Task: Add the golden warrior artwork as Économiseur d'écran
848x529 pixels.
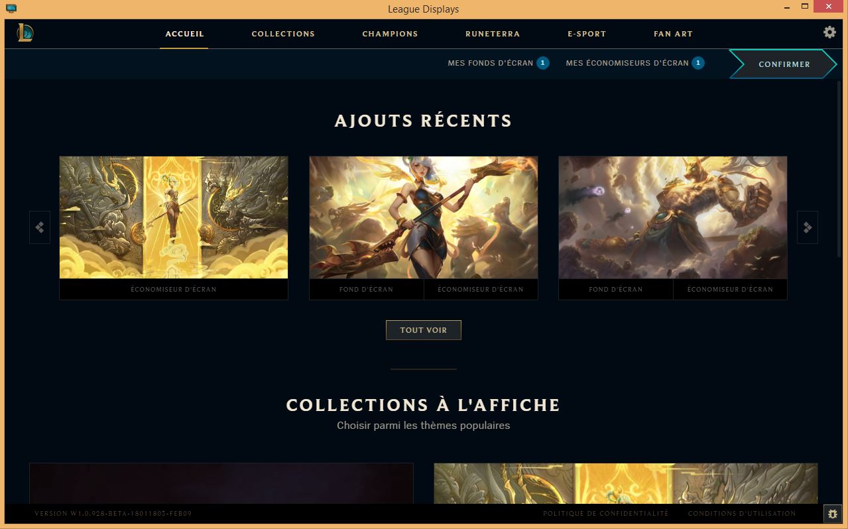Action: point(730,290)
